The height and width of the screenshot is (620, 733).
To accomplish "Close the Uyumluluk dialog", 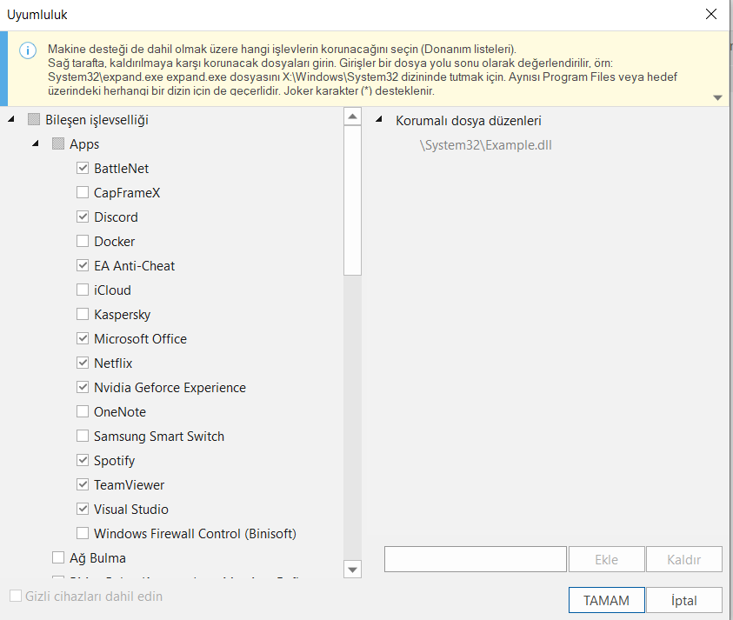I will [711, 14].
